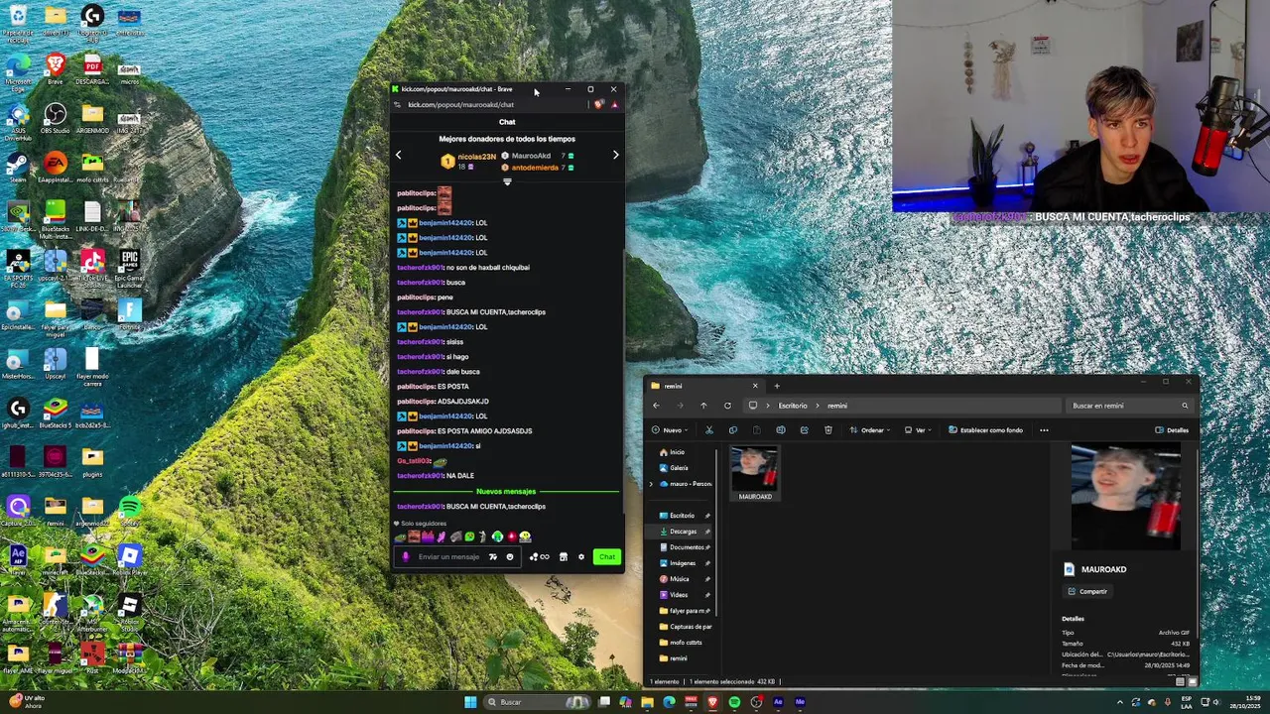
Task: Open Spotify from the Windows taskbar
Action: [734, 702]
